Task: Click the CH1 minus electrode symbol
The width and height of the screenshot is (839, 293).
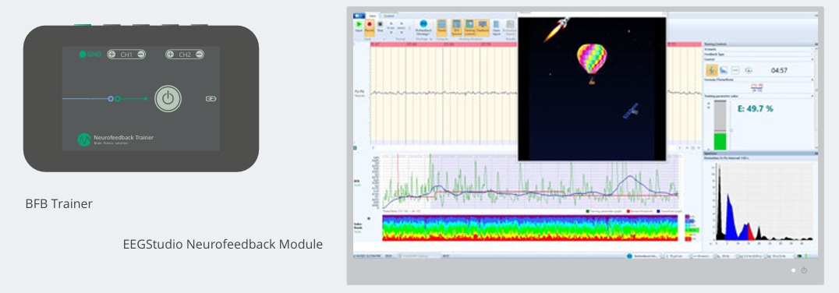Action: [140, 54]
